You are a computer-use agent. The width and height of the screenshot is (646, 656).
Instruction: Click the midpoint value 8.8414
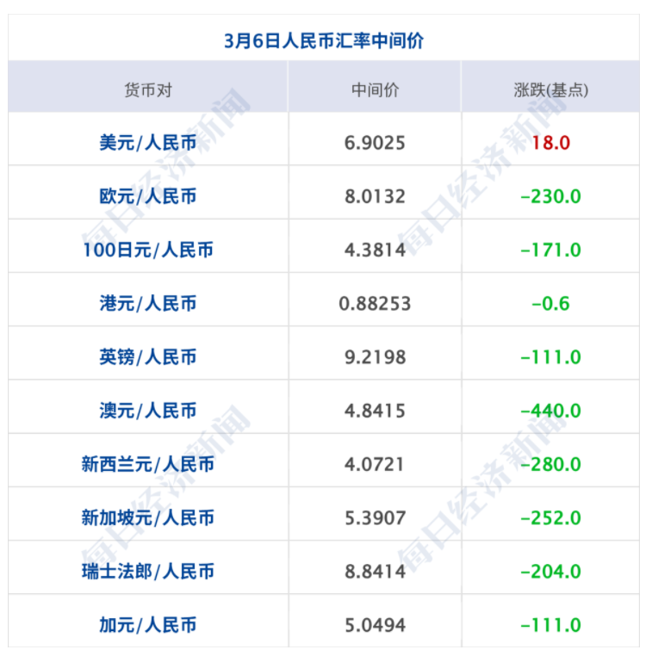(x=375, y=571)
